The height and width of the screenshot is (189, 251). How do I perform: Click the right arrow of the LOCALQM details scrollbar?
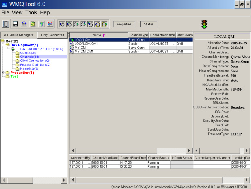point(247,150)
